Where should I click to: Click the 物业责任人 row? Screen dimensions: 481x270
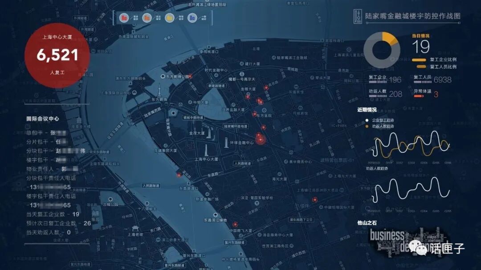tap(52, 169)
